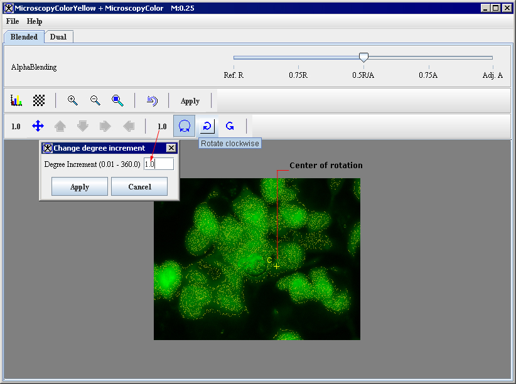Click the gray move down arrow
Image resolution: width=516 pixels, height=384 pixels.
(x=83, y=126)
